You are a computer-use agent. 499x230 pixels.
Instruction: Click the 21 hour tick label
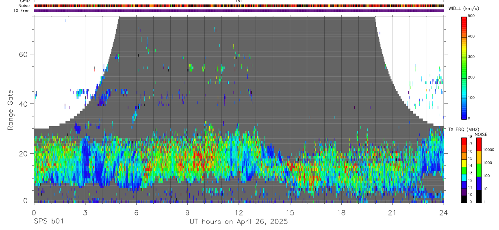coord(393,212)
